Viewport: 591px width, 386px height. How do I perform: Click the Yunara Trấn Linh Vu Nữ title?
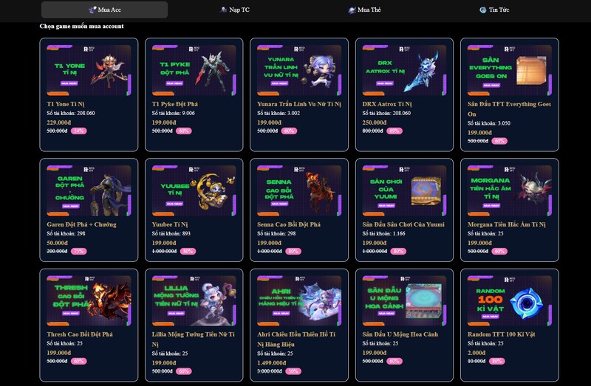[x=299, y=104]
